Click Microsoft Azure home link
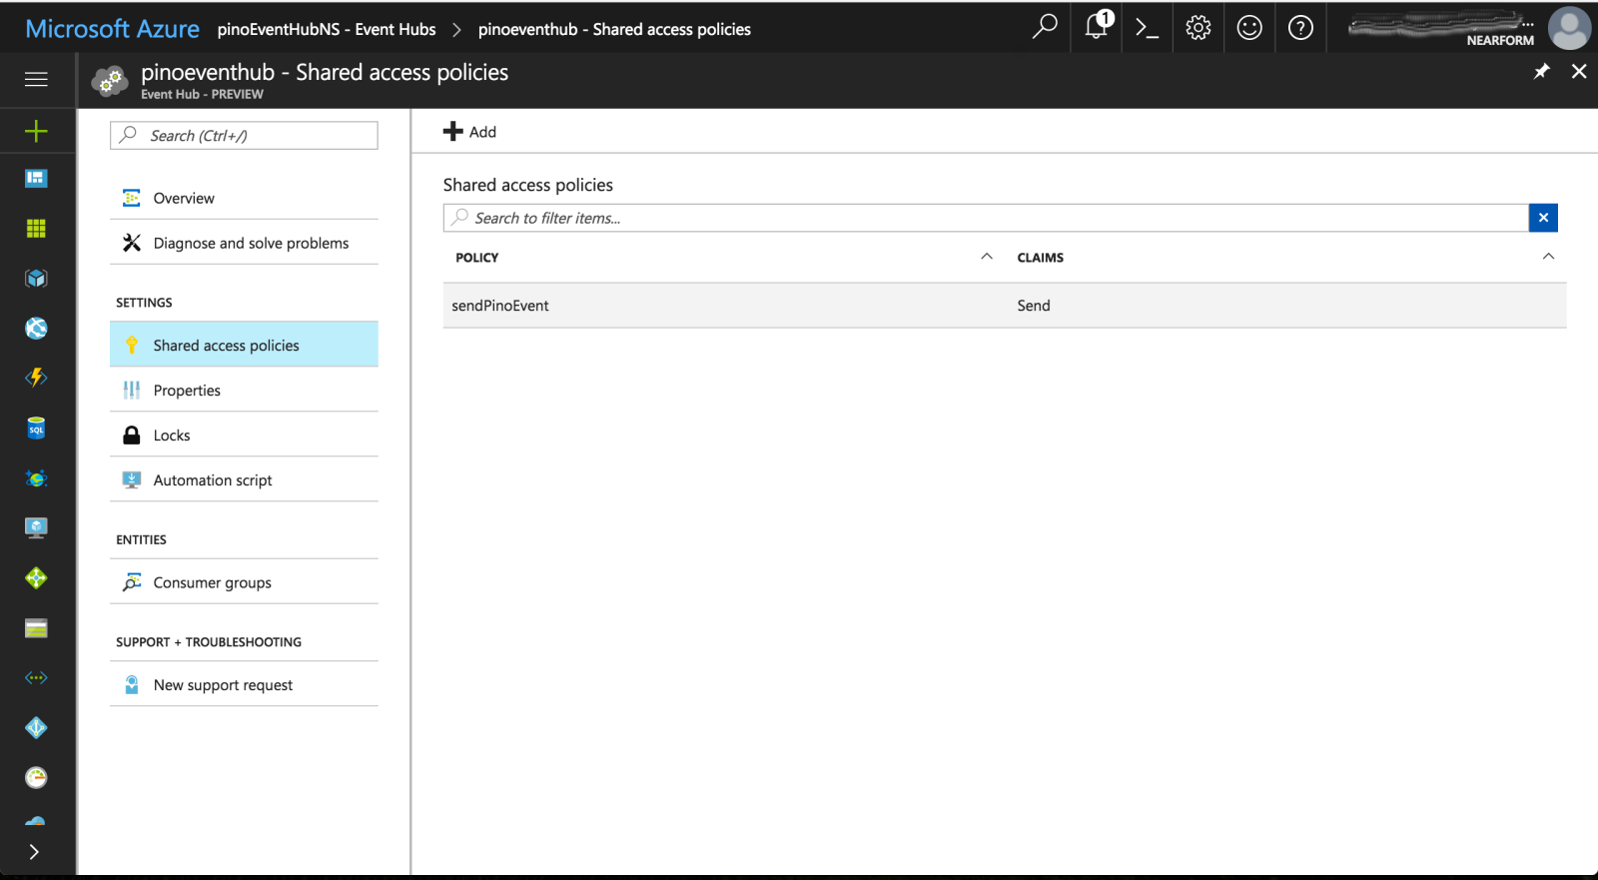The height and width of the screenshot is (880, 1598). [112, 29]
